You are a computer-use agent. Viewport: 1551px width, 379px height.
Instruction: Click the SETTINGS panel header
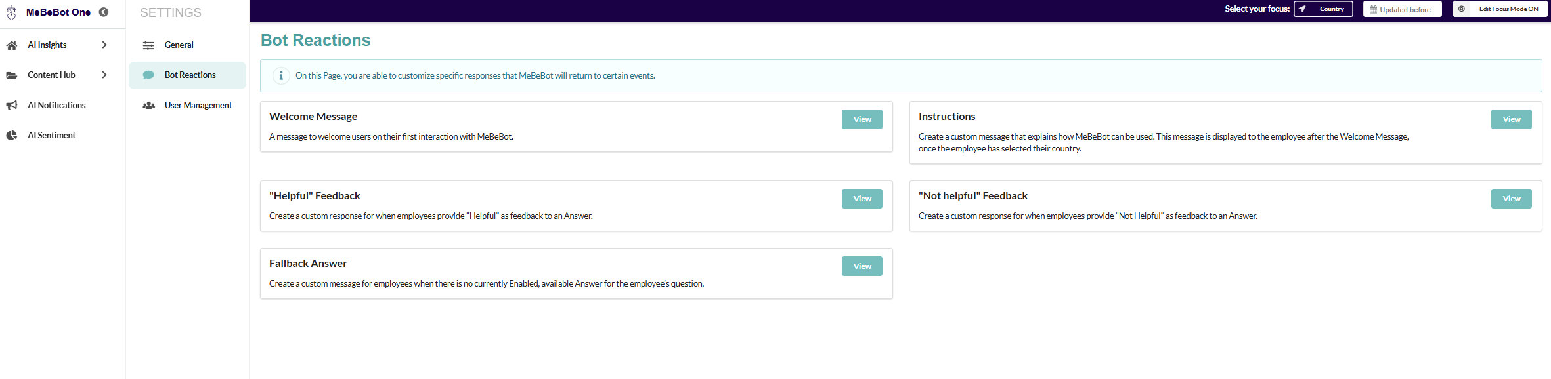pyautogui.click(x=171, y=13)
